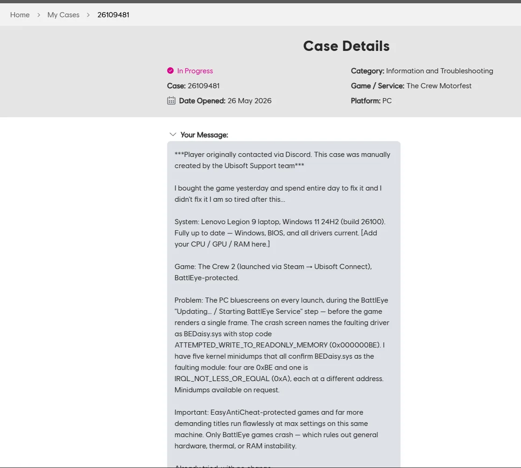Click the I bought the game yesterday sentence

(x=278, y=193)
